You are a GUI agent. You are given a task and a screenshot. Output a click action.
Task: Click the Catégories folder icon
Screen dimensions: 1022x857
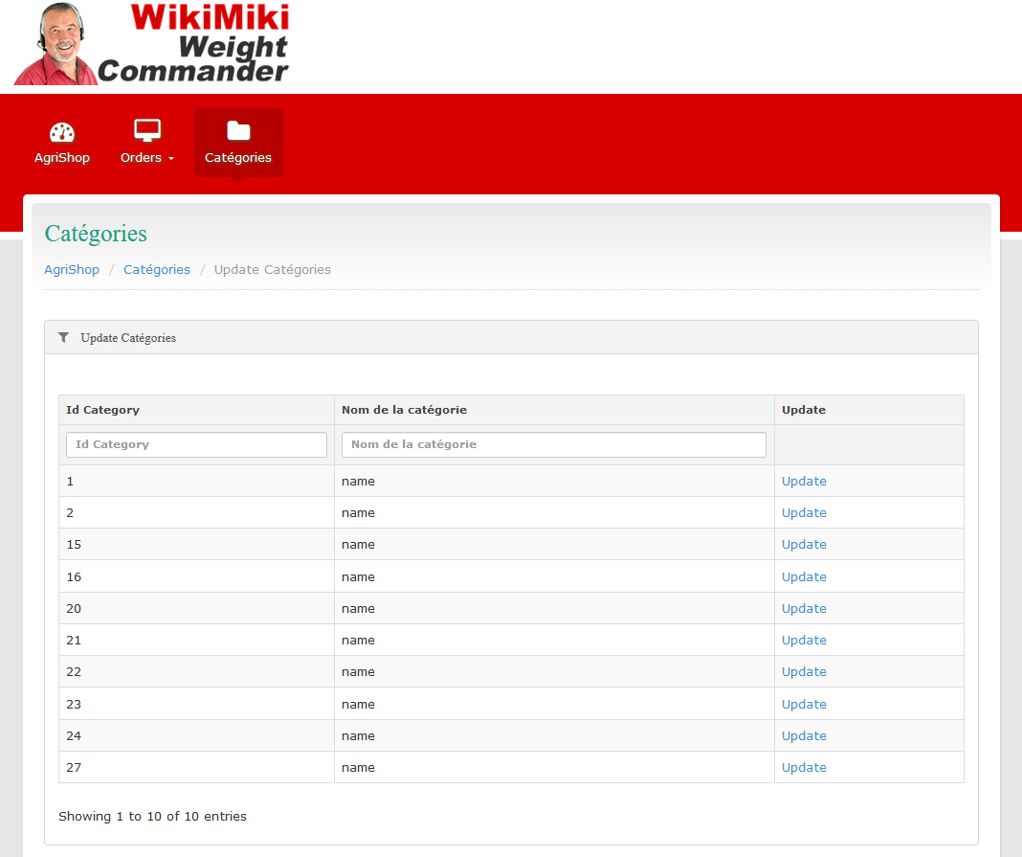238,130
